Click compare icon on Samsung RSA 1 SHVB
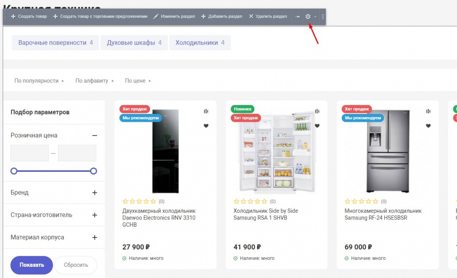457x278 pixels. [317, 111]
